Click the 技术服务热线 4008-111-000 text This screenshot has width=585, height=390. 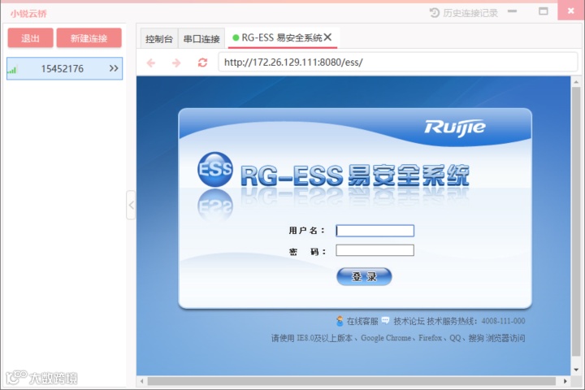click(x=475, y=321)
